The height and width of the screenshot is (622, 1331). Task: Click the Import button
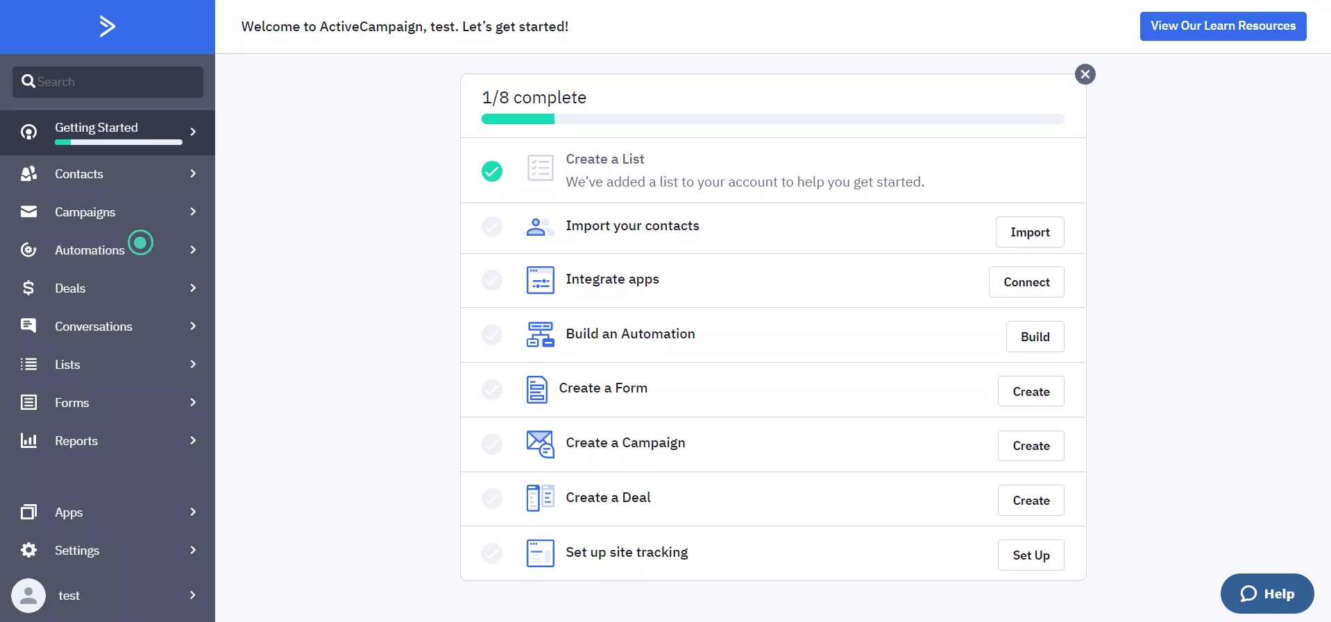point(1030,232)
